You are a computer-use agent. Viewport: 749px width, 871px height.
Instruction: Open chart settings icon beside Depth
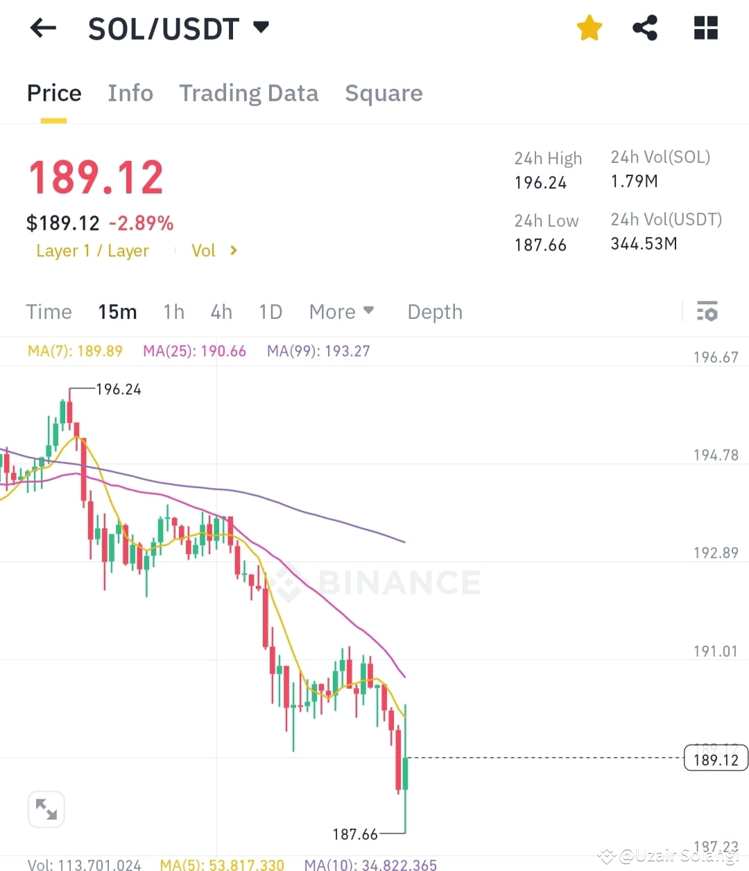707,311
